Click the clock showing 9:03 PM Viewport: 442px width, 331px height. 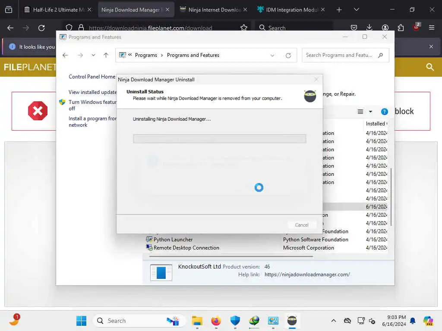(394, 321)
